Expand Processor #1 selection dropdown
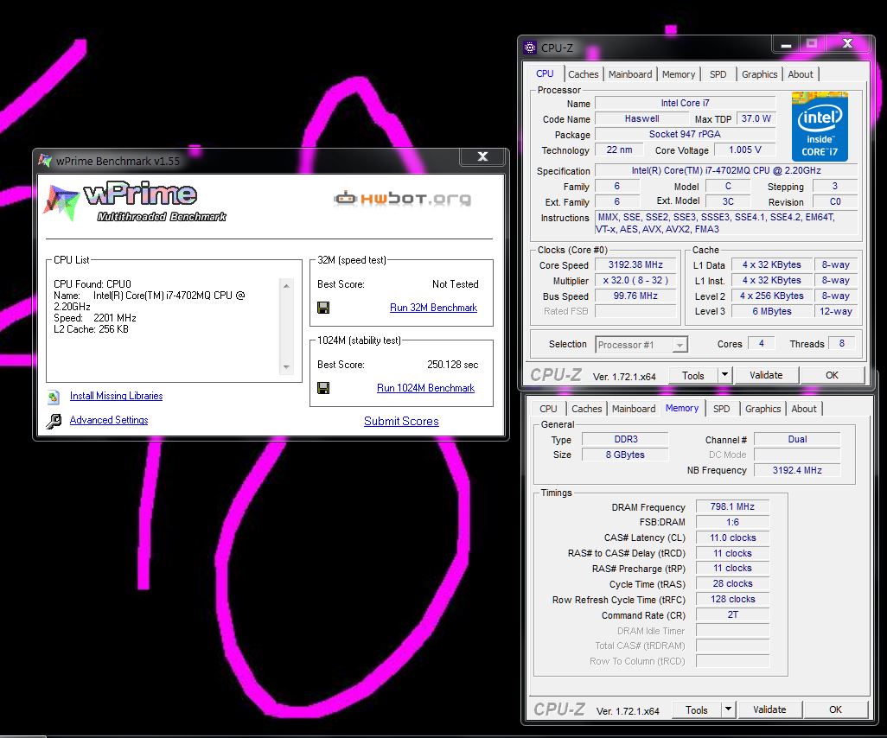Viewport: 887px width, 738px height. 680,345
